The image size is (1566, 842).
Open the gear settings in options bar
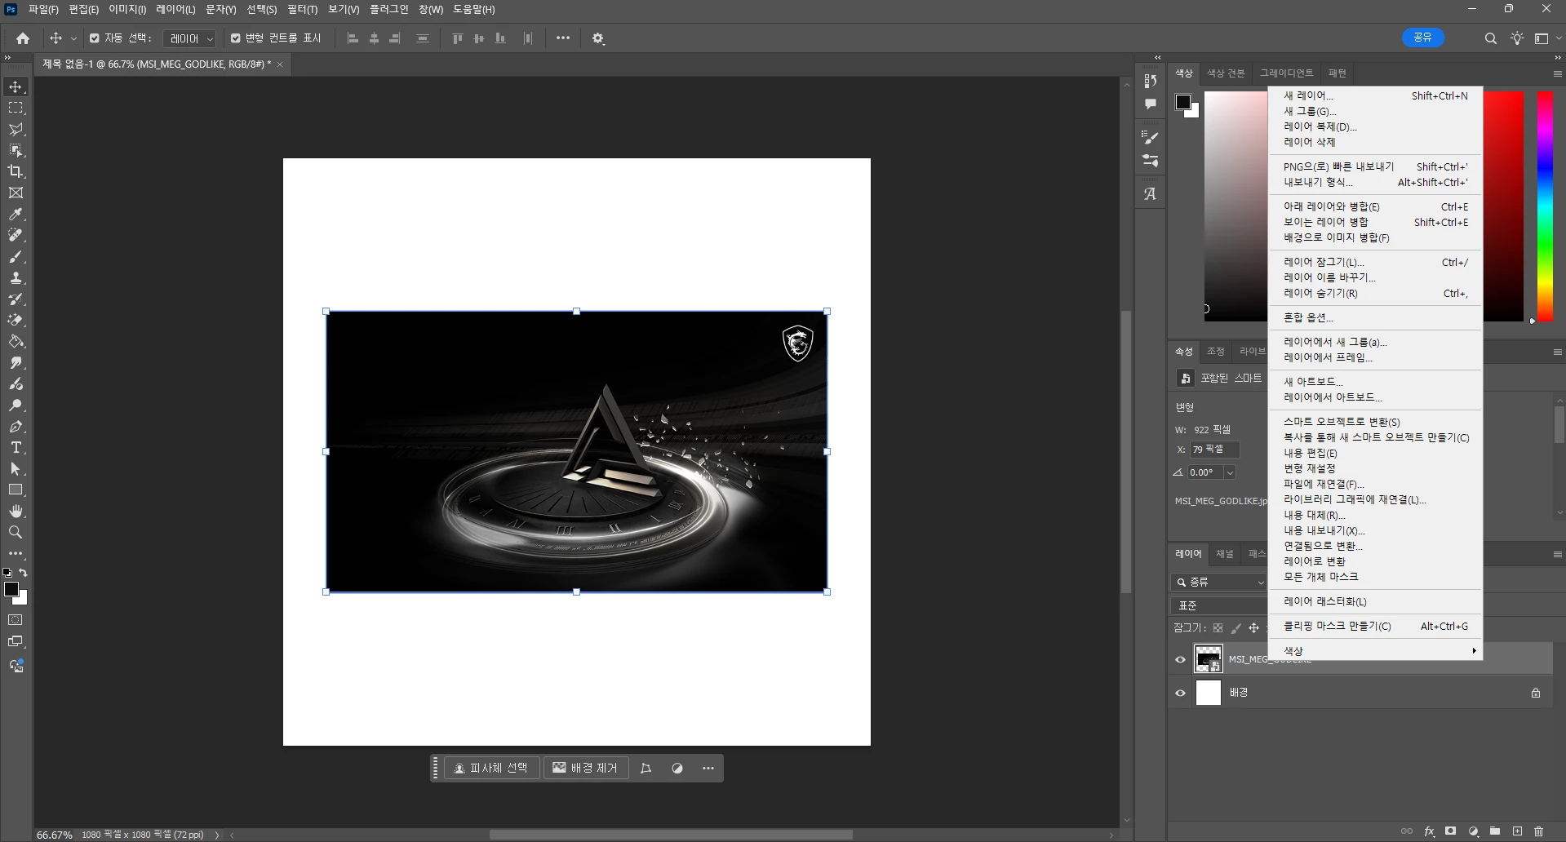[598, 38]
